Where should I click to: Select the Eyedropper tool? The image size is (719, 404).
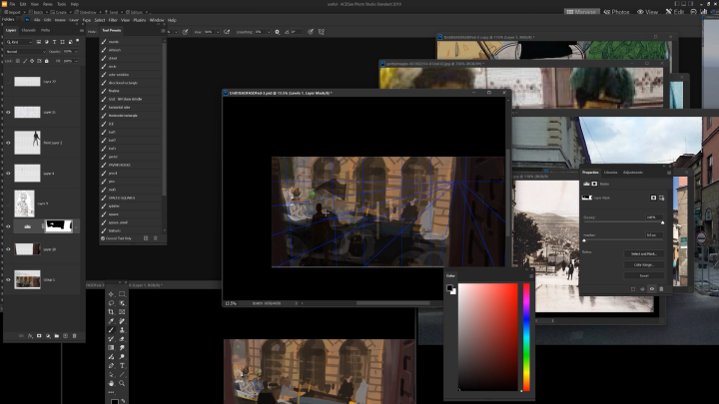(x=111, y=321)
